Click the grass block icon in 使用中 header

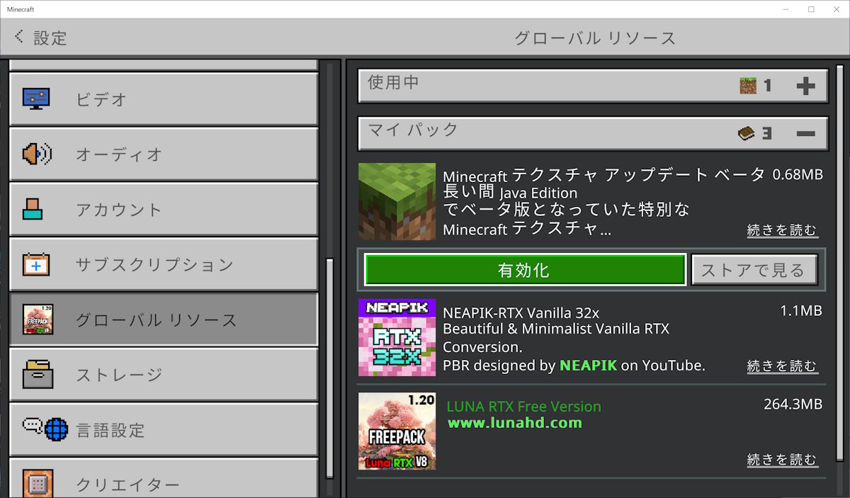(748, 86)
